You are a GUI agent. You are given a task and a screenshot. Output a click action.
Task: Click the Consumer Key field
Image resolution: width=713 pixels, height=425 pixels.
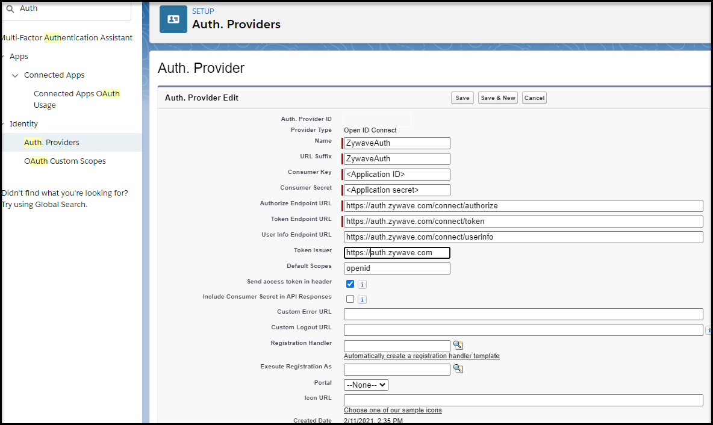(x=397, y=175)
